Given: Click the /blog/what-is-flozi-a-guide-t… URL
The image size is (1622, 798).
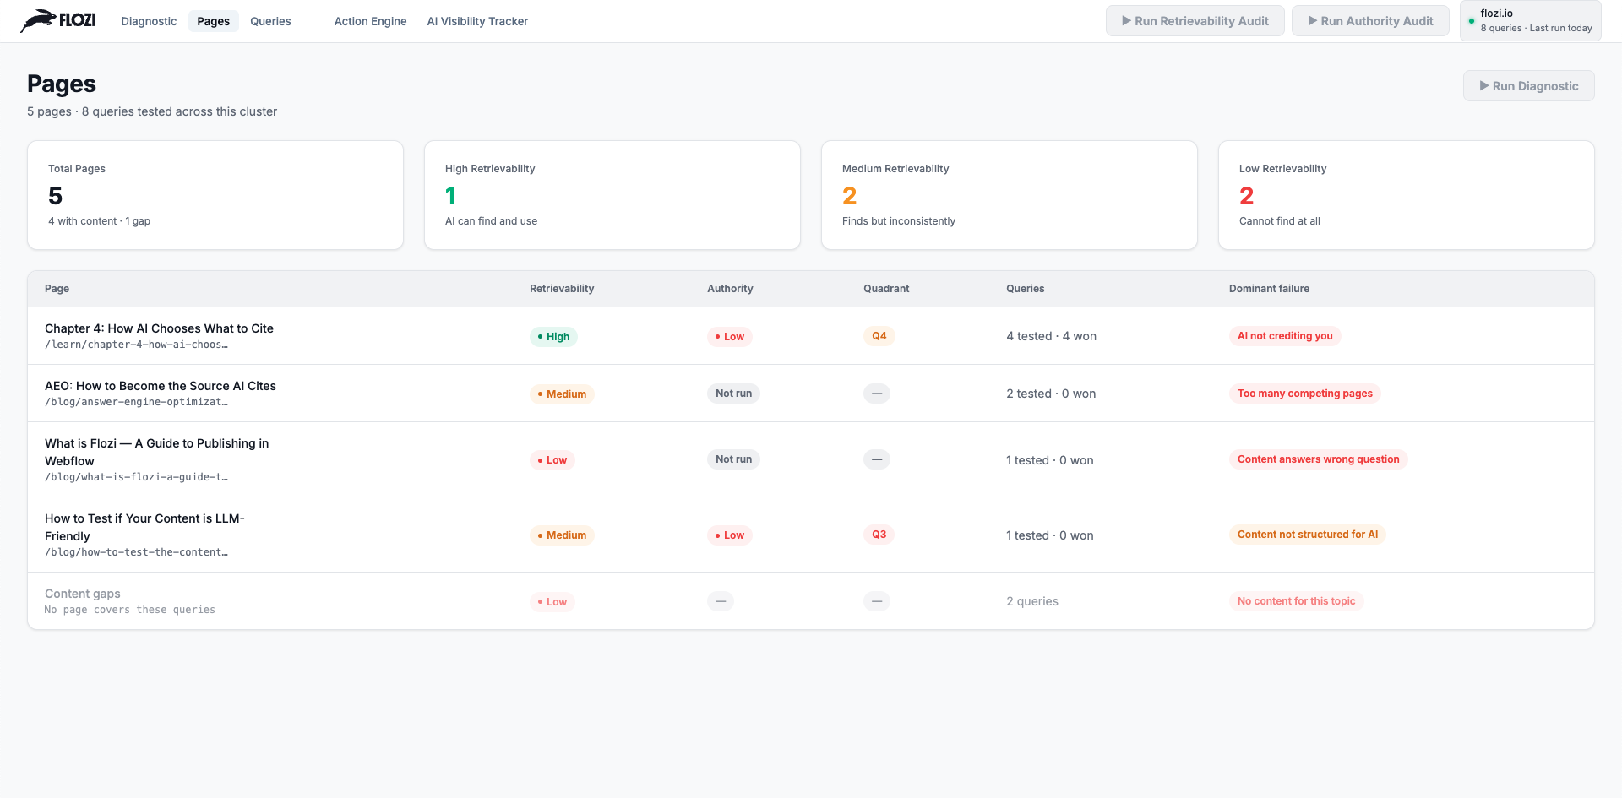Looking at the screenshot, I should tap(136, 477).
